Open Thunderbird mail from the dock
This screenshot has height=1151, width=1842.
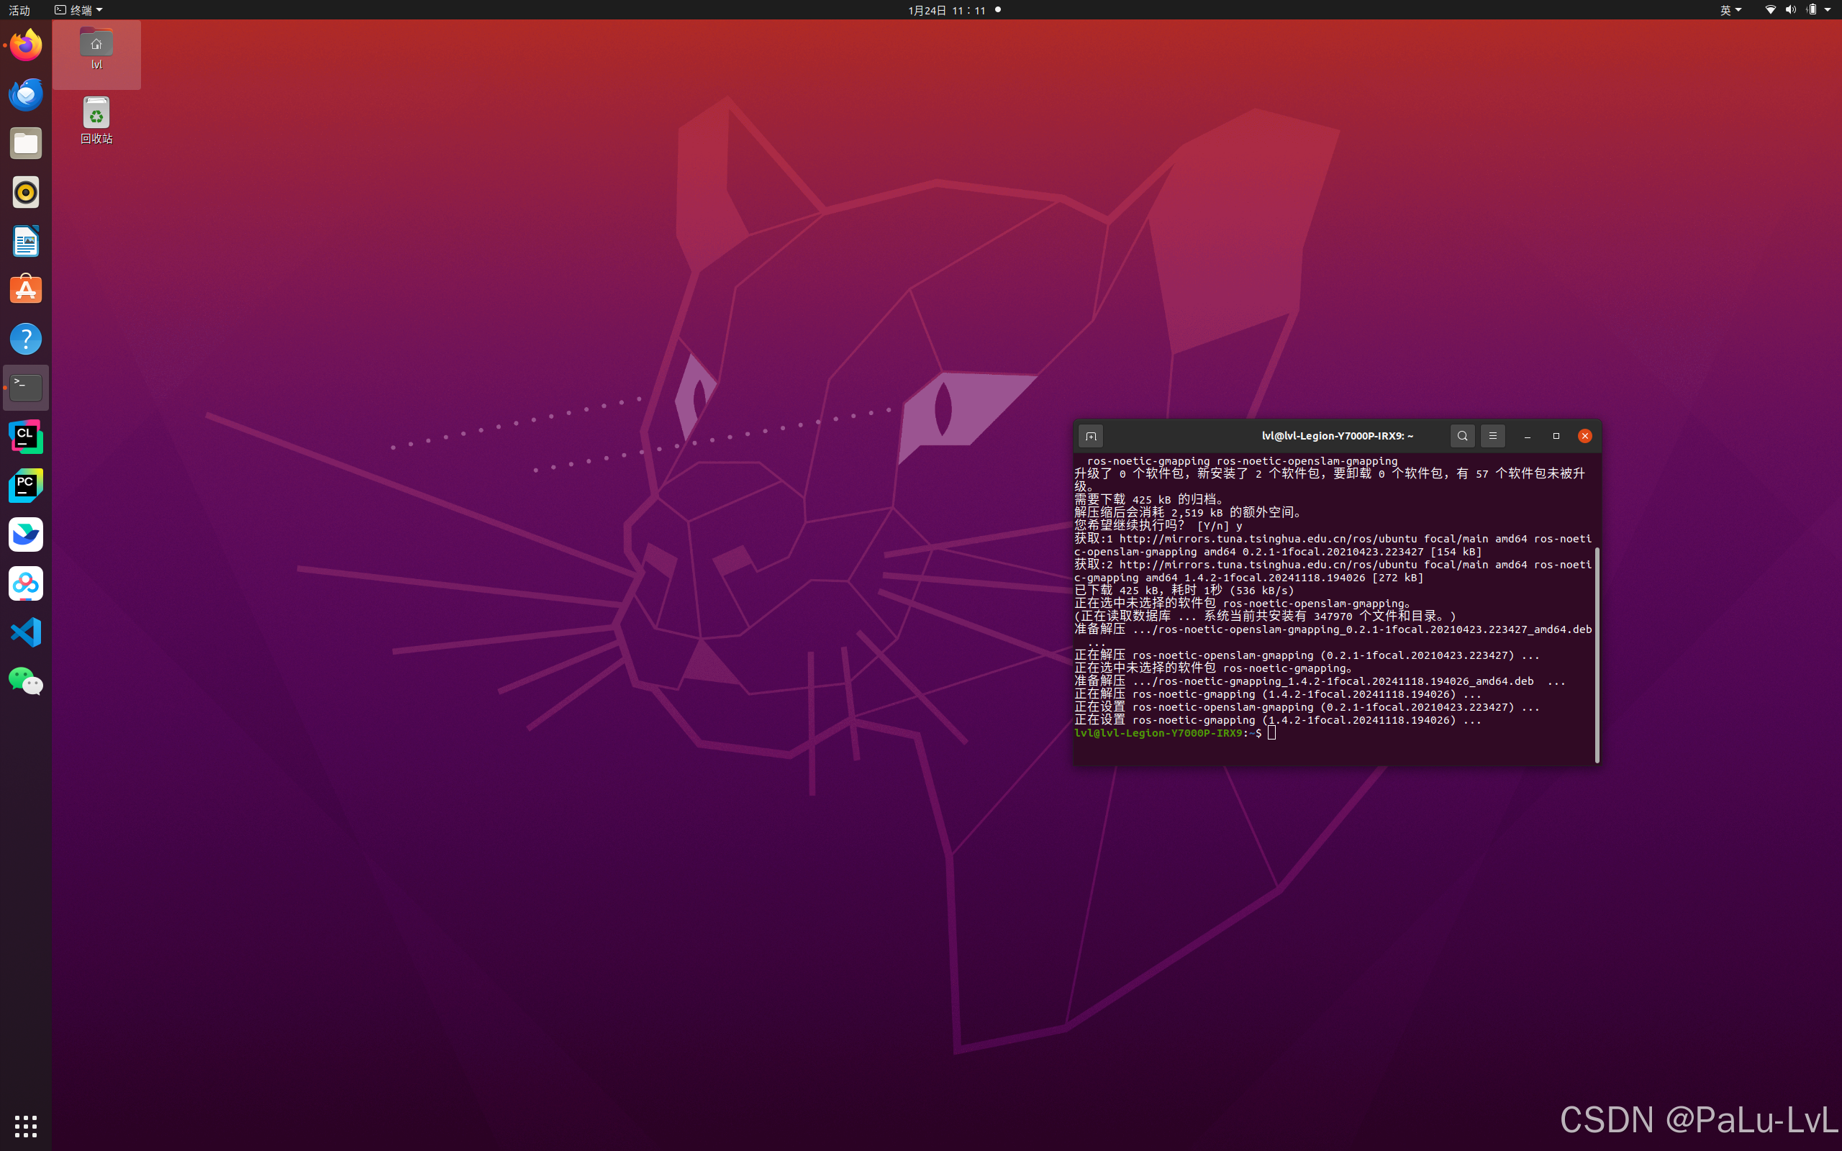coord(26,94)
